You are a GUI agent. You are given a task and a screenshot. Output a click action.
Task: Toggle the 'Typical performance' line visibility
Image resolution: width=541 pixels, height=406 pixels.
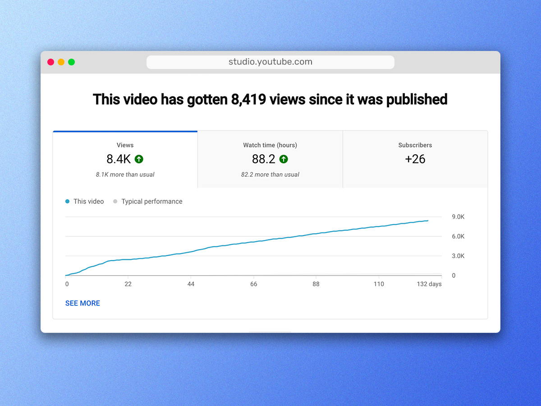point(147,201)
